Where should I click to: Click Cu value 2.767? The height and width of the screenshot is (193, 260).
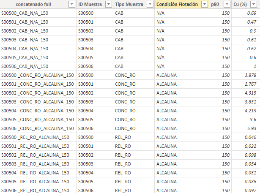pyautogui.click(x=245, y=84)
